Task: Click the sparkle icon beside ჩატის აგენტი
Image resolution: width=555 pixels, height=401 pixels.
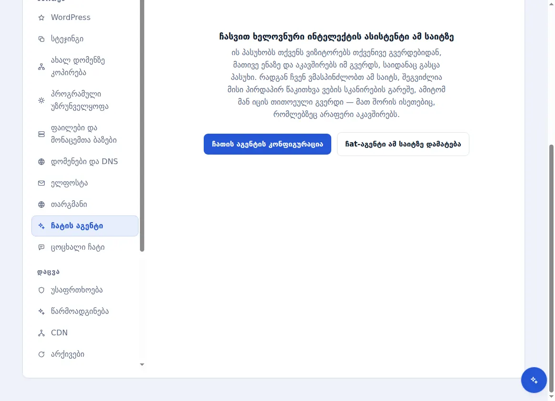Action: [x=41, y=226]
